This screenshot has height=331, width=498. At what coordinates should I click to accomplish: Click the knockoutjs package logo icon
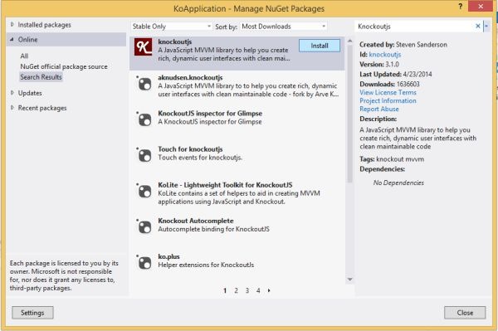pyautogui.click(x=144, y=47)
